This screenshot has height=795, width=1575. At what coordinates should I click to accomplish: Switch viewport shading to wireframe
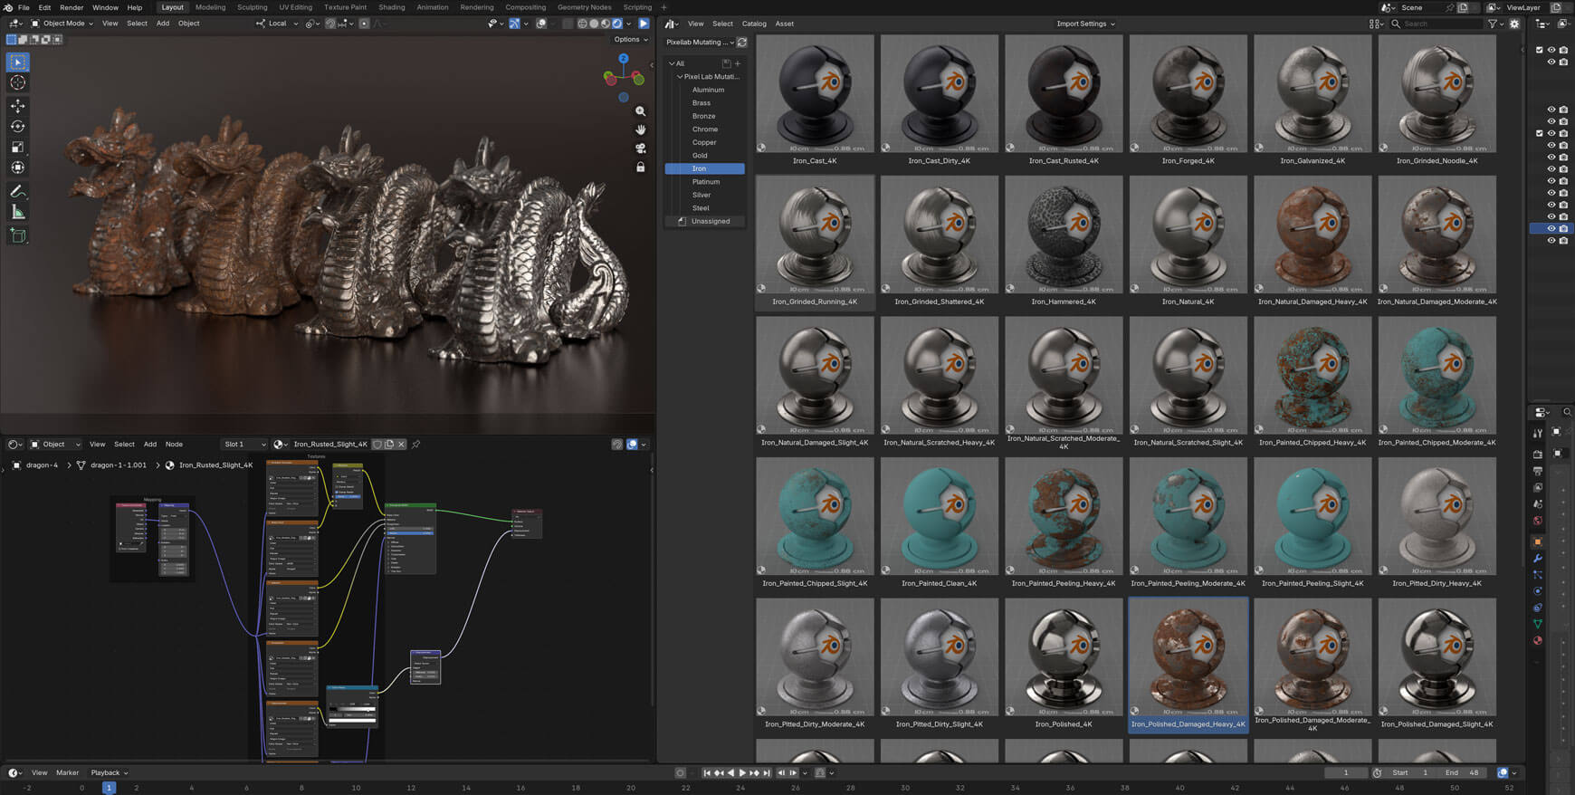[x=582, y=24]
